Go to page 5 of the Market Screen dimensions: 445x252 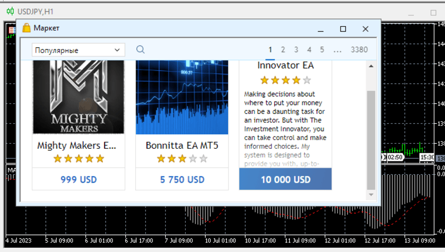coord(322,49)
